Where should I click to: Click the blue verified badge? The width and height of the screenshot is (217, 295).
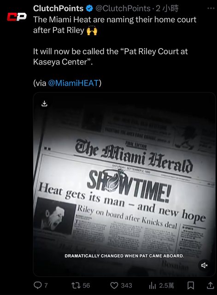pyautogui.click(x=89, y=8)
